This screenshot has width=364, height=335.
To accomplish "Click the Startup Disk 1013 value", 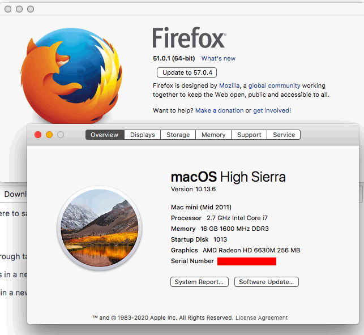I will (220, 239).
